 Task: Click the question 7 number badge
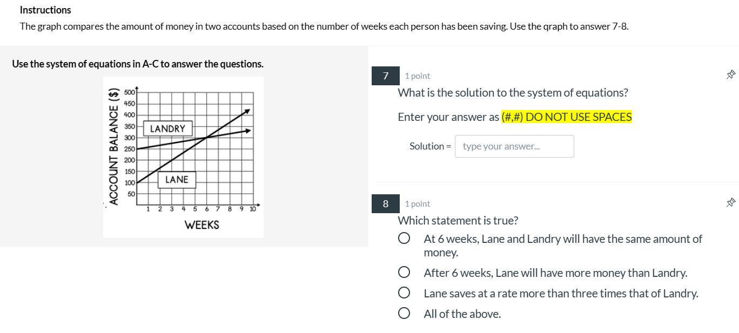(385, 76)
